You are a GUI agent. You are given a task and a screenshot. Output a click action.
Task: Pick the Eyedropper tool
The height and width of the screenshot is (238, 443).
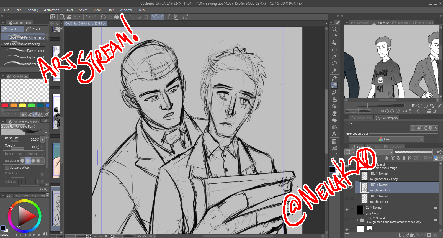point(334,57)
